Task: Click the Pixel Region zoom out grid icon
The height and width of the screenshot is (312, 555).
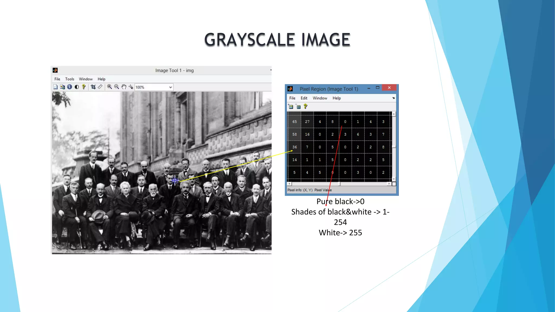Action: (x=298, y=106)
